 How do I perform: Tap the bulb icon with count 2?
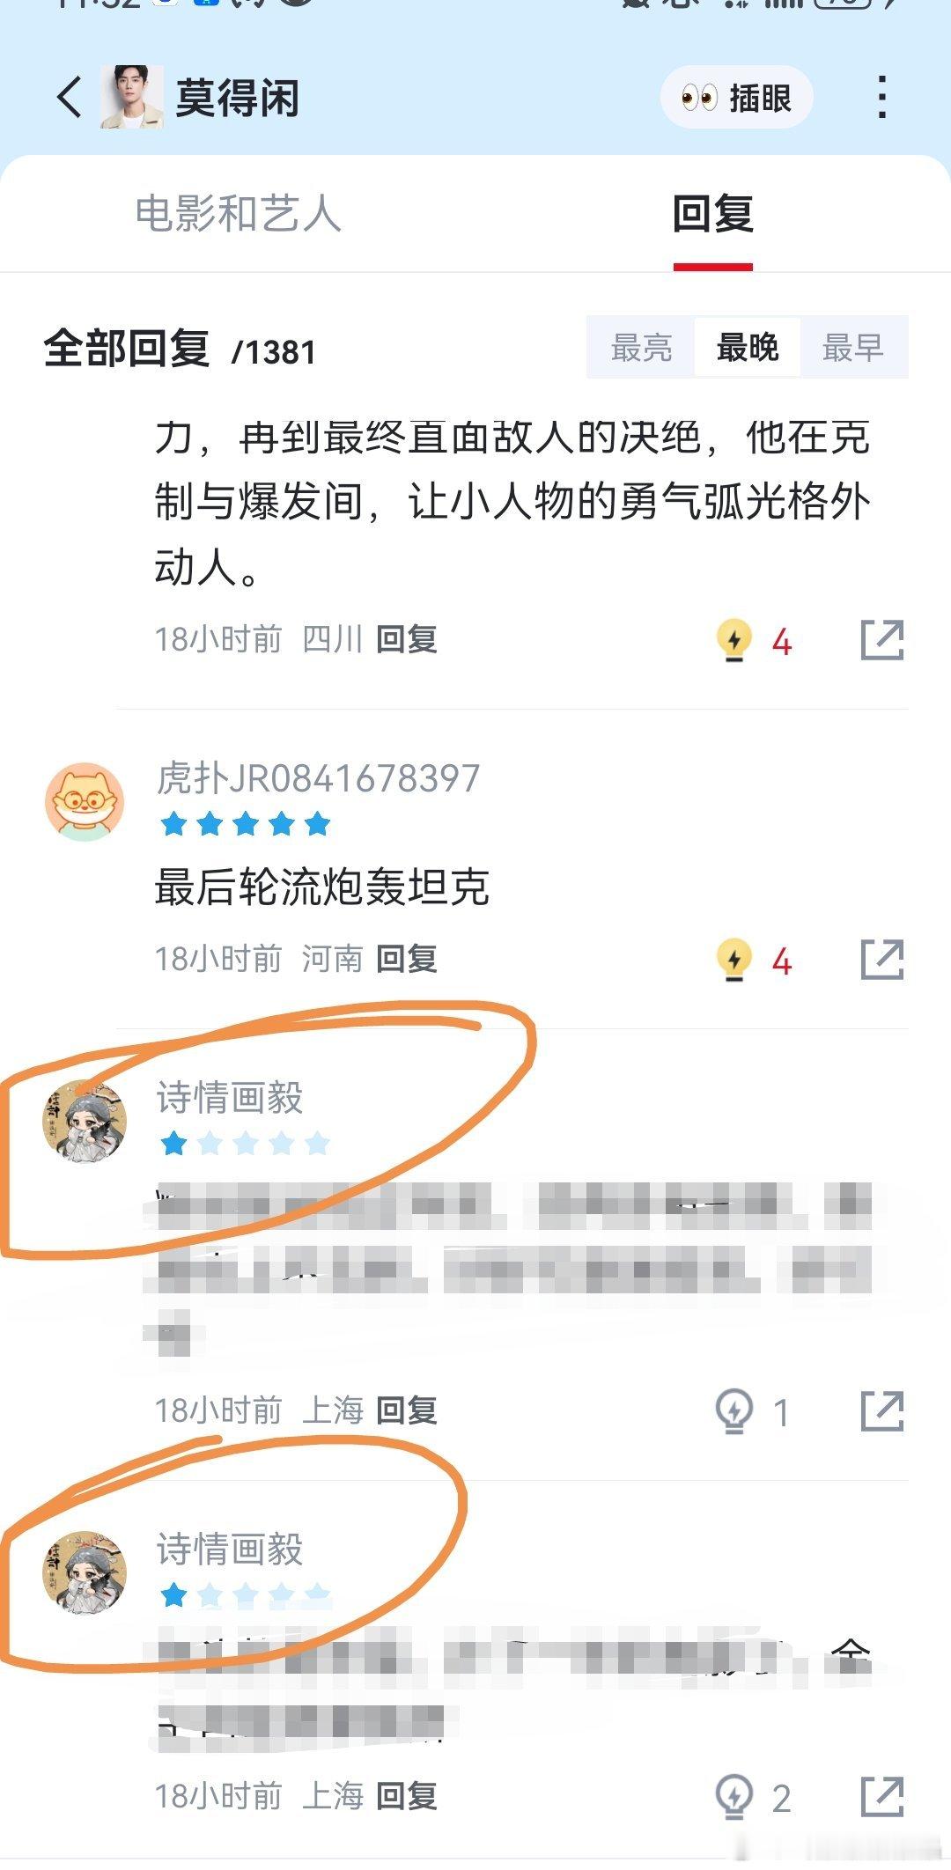coord(734,1797)
